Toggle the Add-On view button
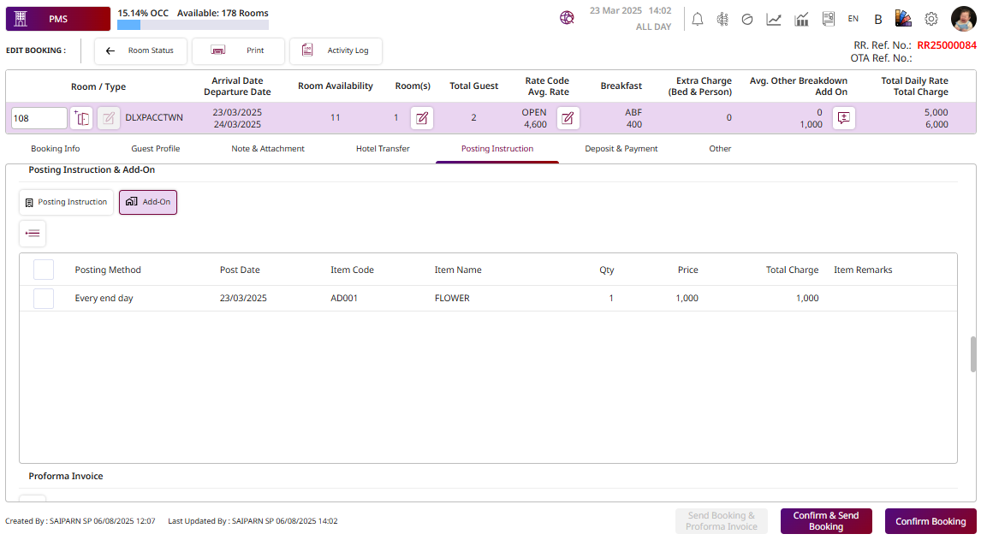Screen dimensions: 981x540 pyautogui.click(x=148, y=202)
